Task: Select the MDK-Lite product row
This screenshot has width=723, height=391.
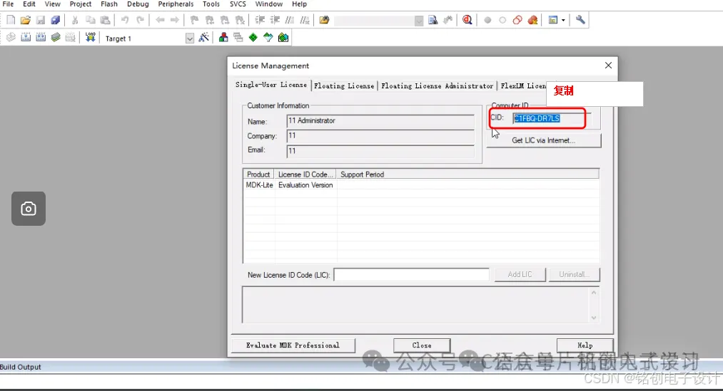Action: 421,185
